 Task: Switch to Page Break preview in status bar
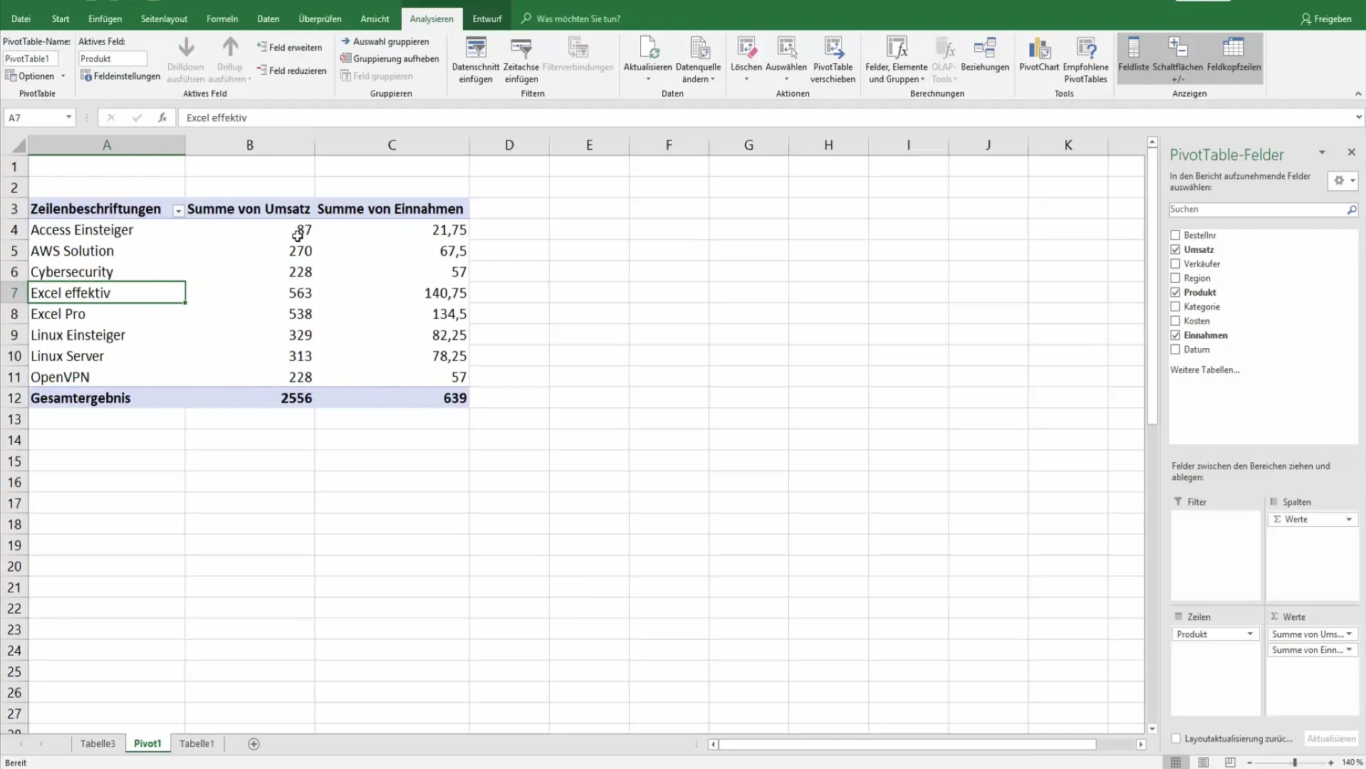coord(1230,762)
